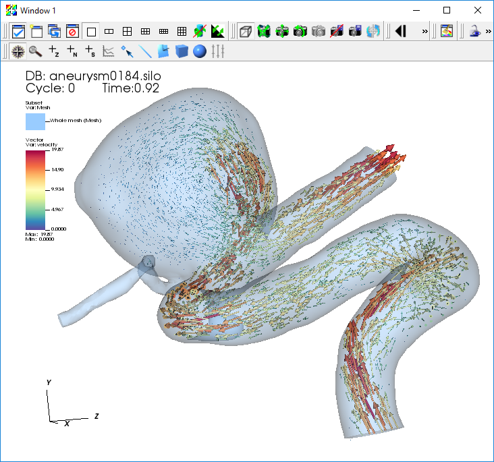Toggle the plane tool icon

[x=163, y=51]
